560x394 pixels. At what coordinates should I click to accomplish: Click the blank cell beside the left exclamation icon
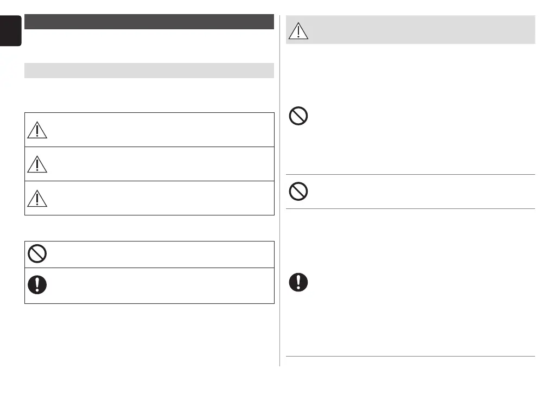(161, 286)
